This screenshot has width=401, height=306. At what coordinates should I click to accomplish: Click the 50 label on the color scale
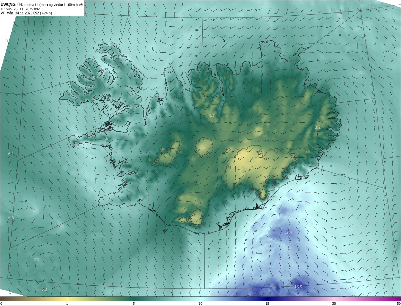coord(398,303)
